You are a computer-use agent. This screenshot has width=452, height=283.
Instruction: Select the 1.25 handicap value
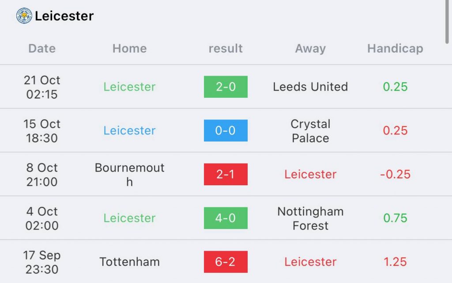coord(395,262)
